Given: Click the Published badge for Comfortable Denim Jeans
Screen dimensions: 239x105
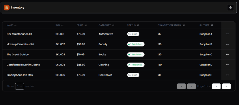Looking at the screenshot, I should pyautogui.click(x=136, y=65).
